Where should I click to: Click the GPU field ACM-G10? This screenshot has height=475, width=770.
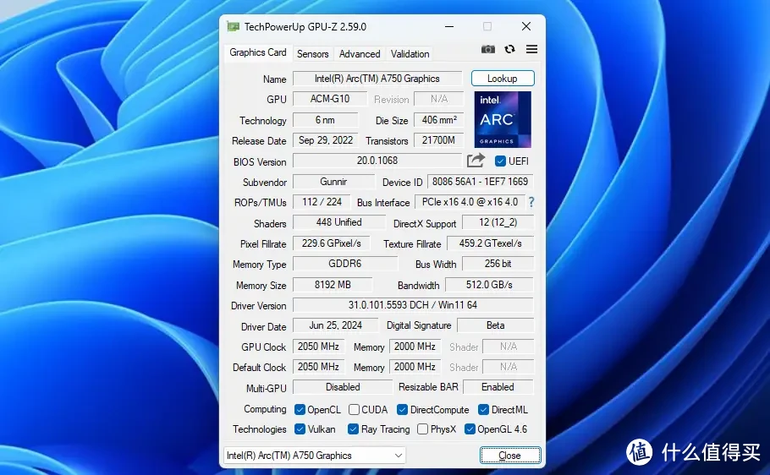329,99
